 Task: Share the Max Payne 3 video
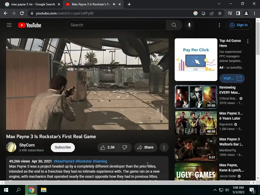click(145, 147)
